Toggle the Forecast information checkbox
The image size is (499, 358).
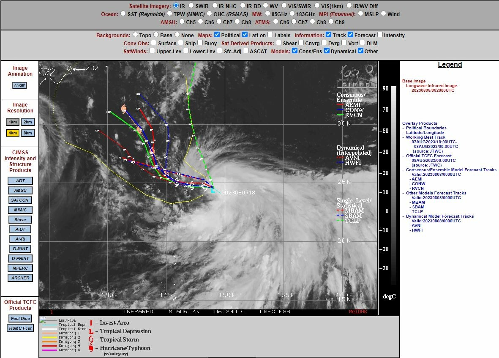pos(350,34)
